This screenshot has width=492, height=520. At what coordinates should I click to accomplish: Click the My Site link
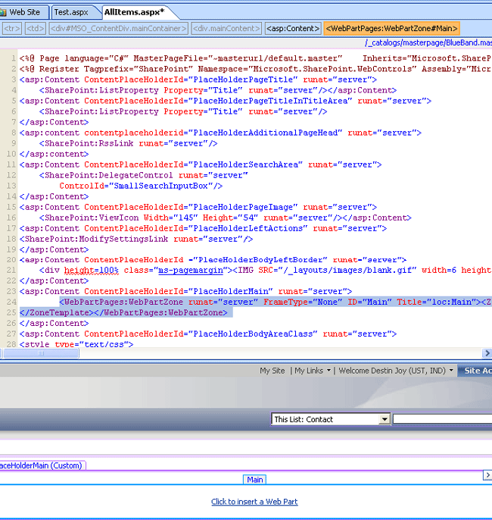[272, 371]
